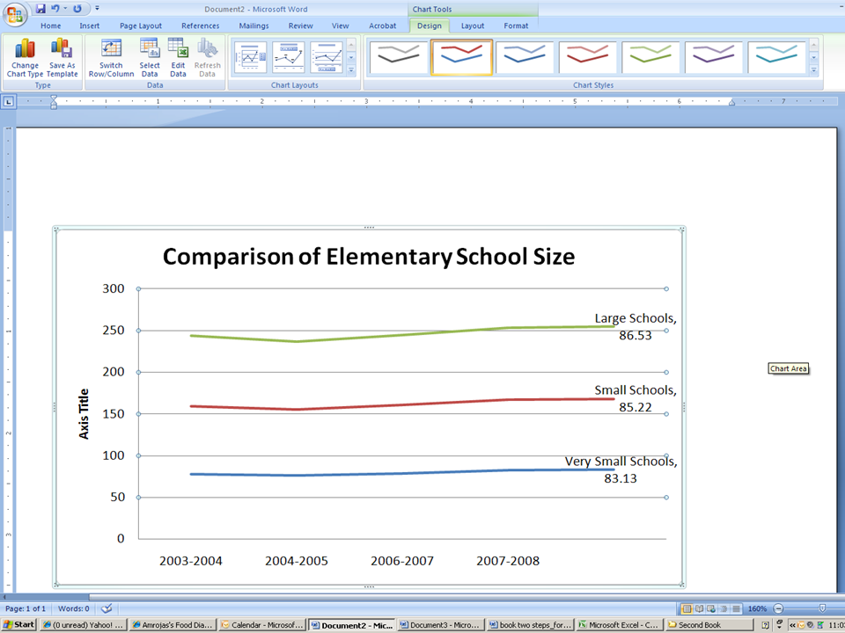Open the Undo history dropdown arrow
The height and width of the screenshot is (633, 845).
coord(65,9)
